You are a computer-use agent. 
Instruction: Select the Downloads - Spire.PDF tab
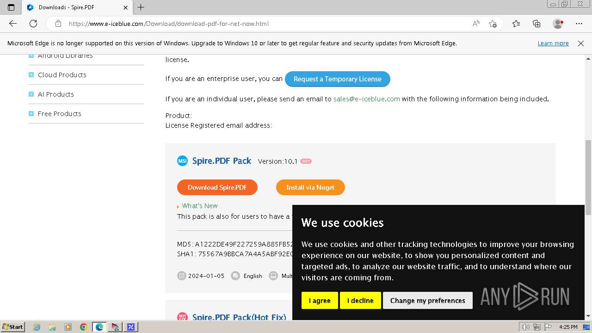tap(77, 7)
